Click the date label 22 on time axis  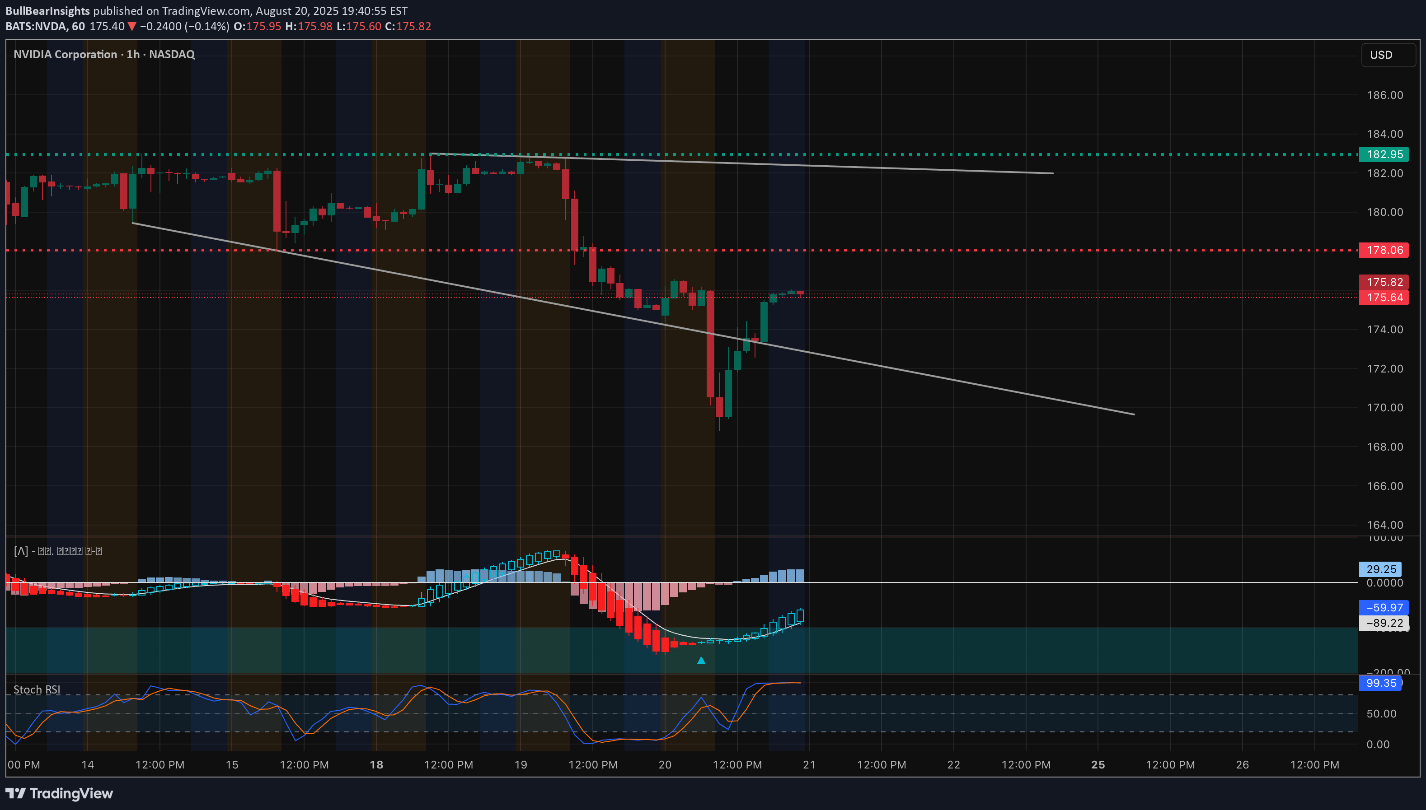coord(953,764)
